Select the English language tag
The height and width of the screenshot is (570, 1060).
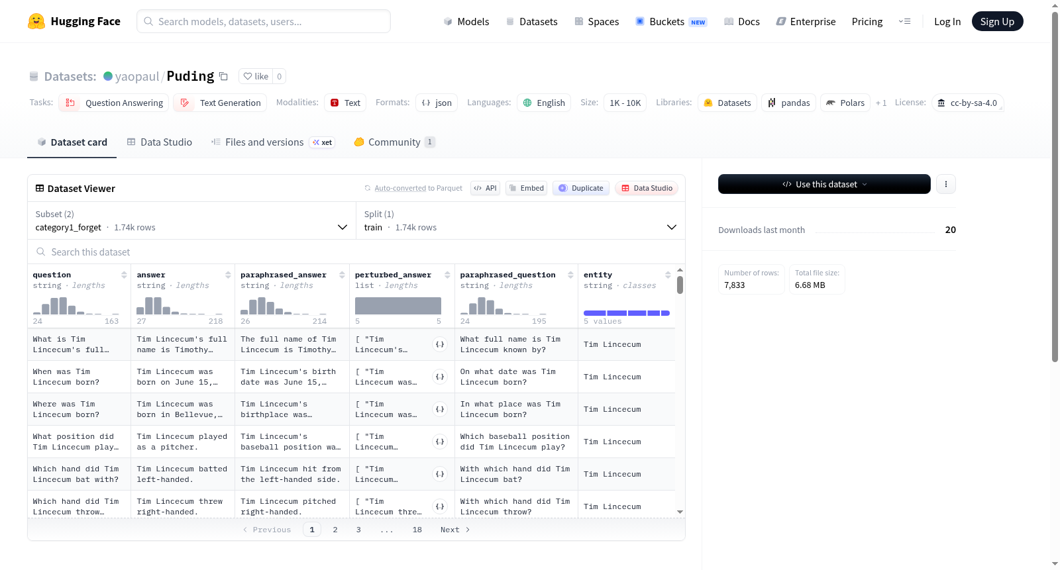544,103
